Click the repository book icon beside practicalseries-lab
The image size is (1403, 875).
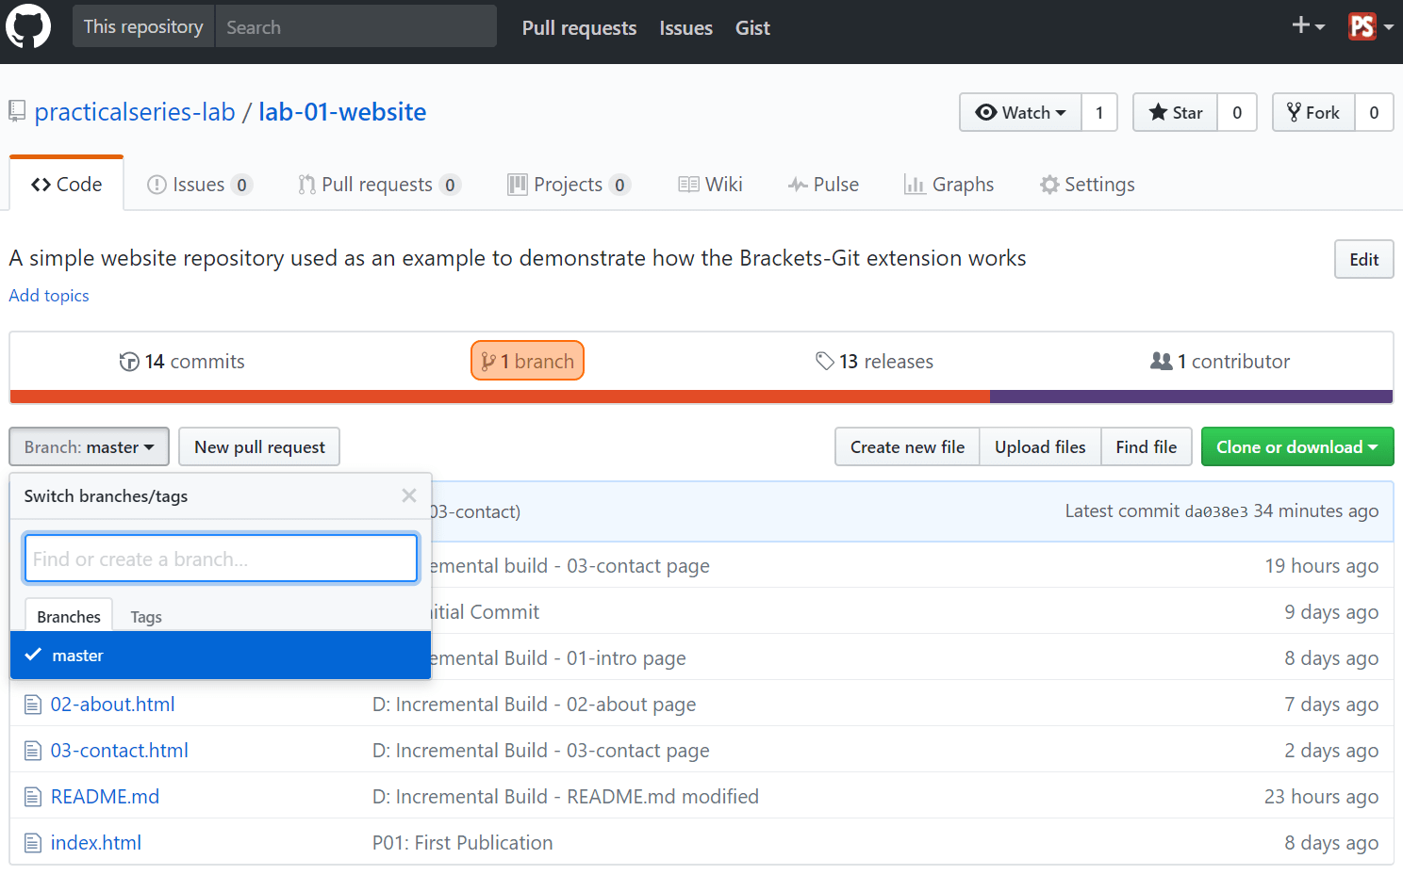click(17, 112)
